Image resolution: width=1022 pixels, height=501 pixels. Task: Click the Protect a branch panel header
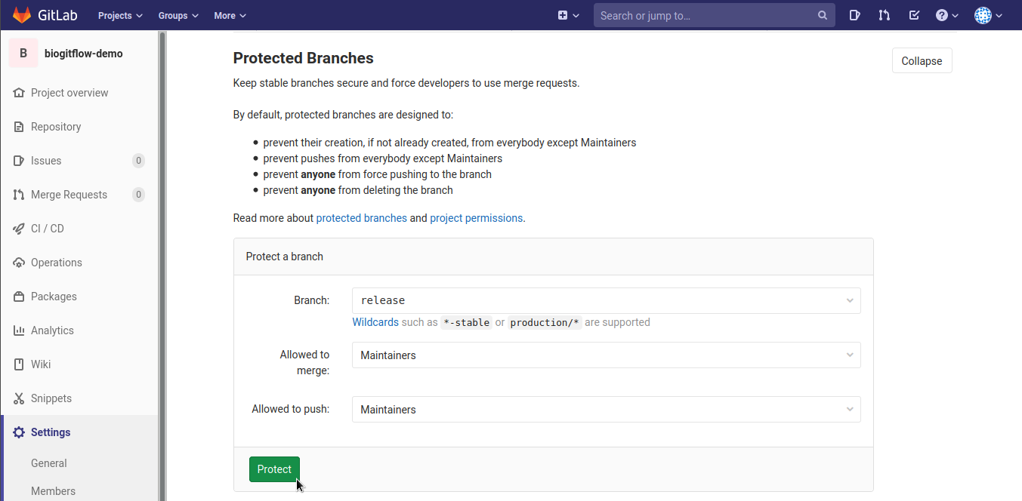[554, 257]
